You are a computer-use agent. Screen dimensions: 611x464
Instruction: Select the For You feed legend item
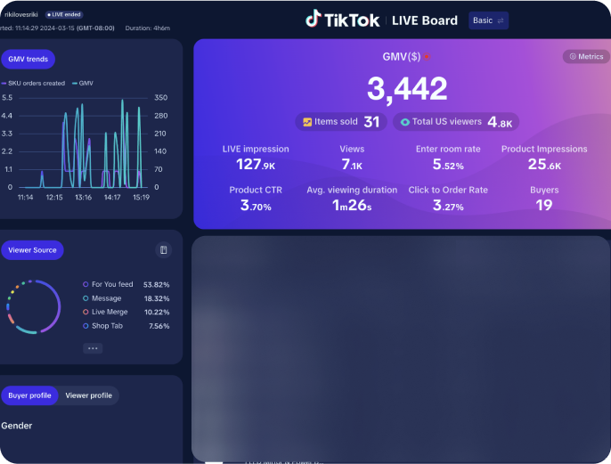click(108, 284)
